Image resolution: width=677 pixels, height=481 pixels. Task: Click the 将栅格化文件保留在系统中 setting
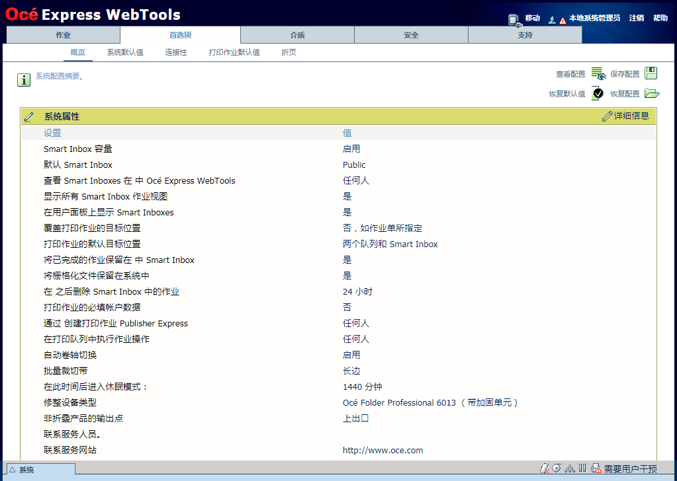pos(96,276)
